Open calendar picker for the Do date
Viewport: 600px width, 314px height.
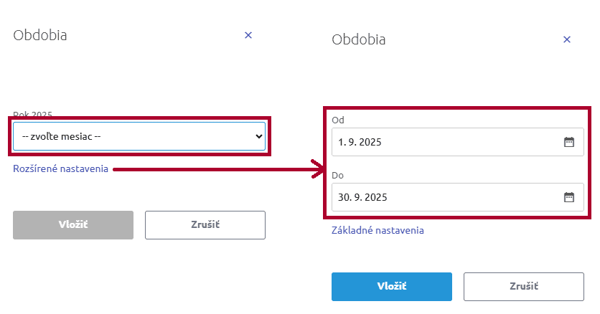tap(568, 197)
